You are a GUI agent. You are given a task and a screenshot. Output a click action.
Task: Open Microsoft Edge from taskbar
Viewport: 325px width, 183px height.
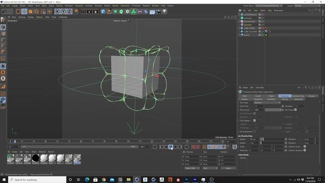pos(87,179)
